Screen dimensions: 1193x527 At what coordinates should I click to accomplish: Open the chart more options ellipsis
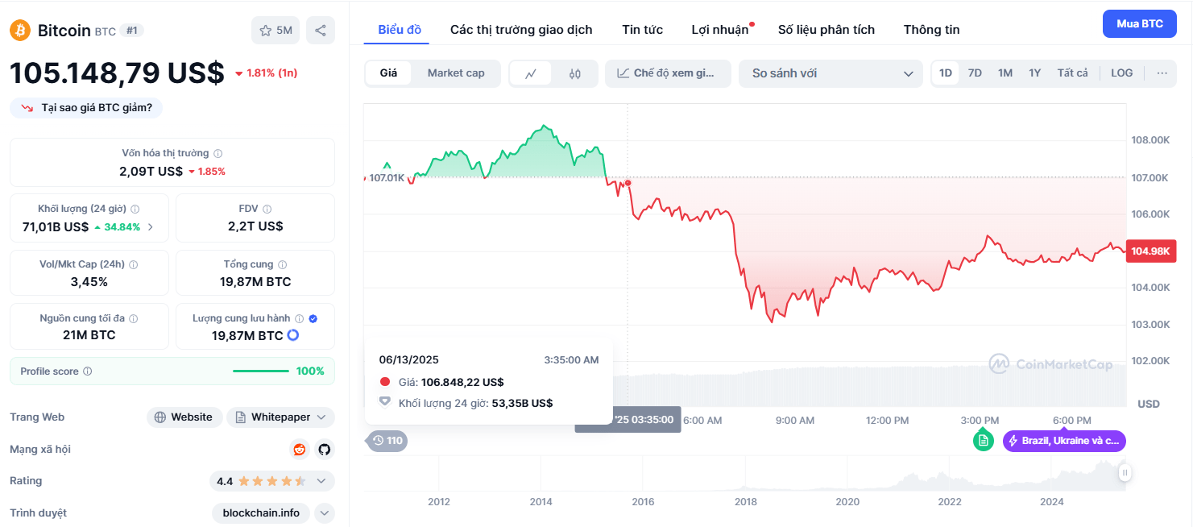click(1162, 73)
